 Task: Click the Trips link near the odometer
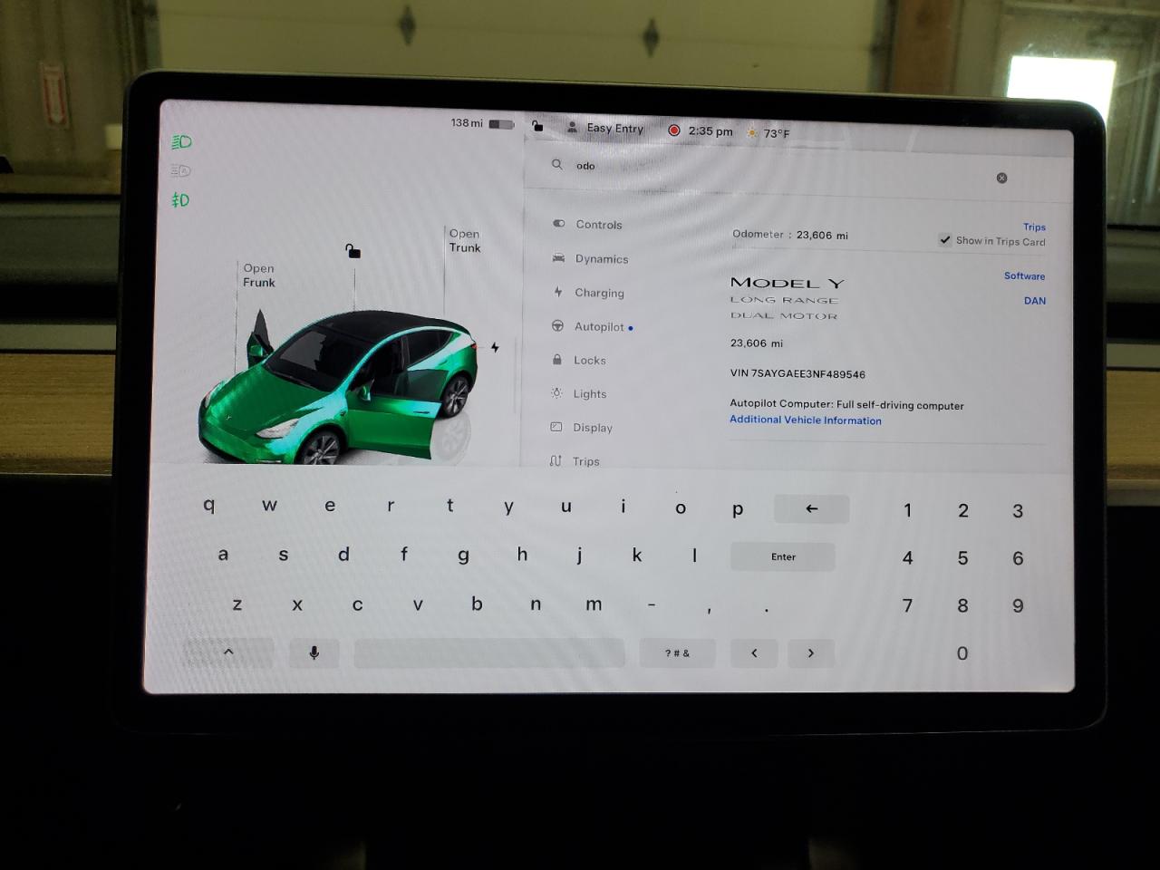[x=1034, y=227]
